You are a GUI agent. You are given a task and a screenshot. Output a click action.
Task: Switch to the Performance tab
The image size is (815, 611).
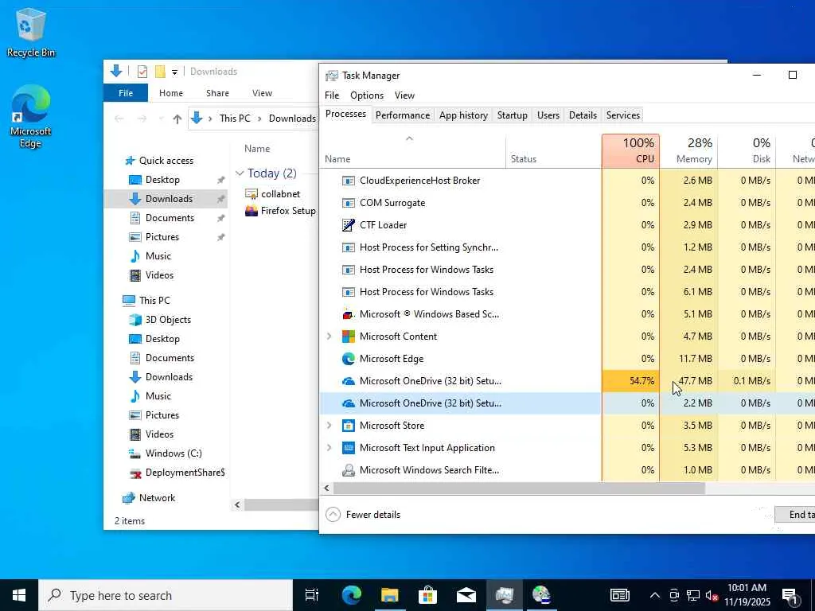(402, 115)
